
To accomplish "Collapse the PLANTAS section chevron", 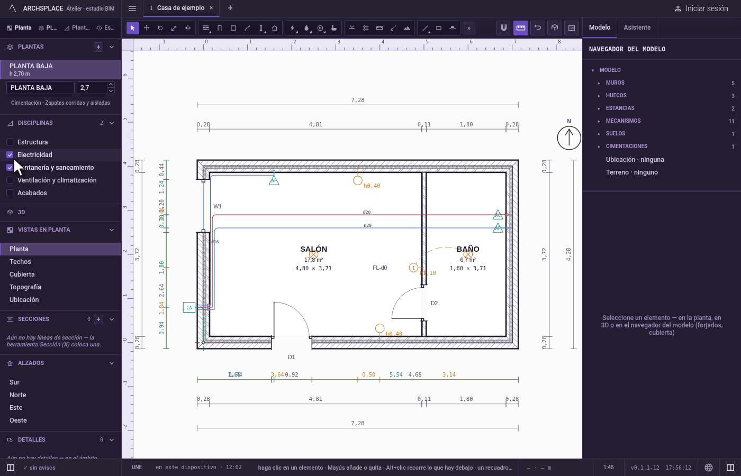I will 112,47.
